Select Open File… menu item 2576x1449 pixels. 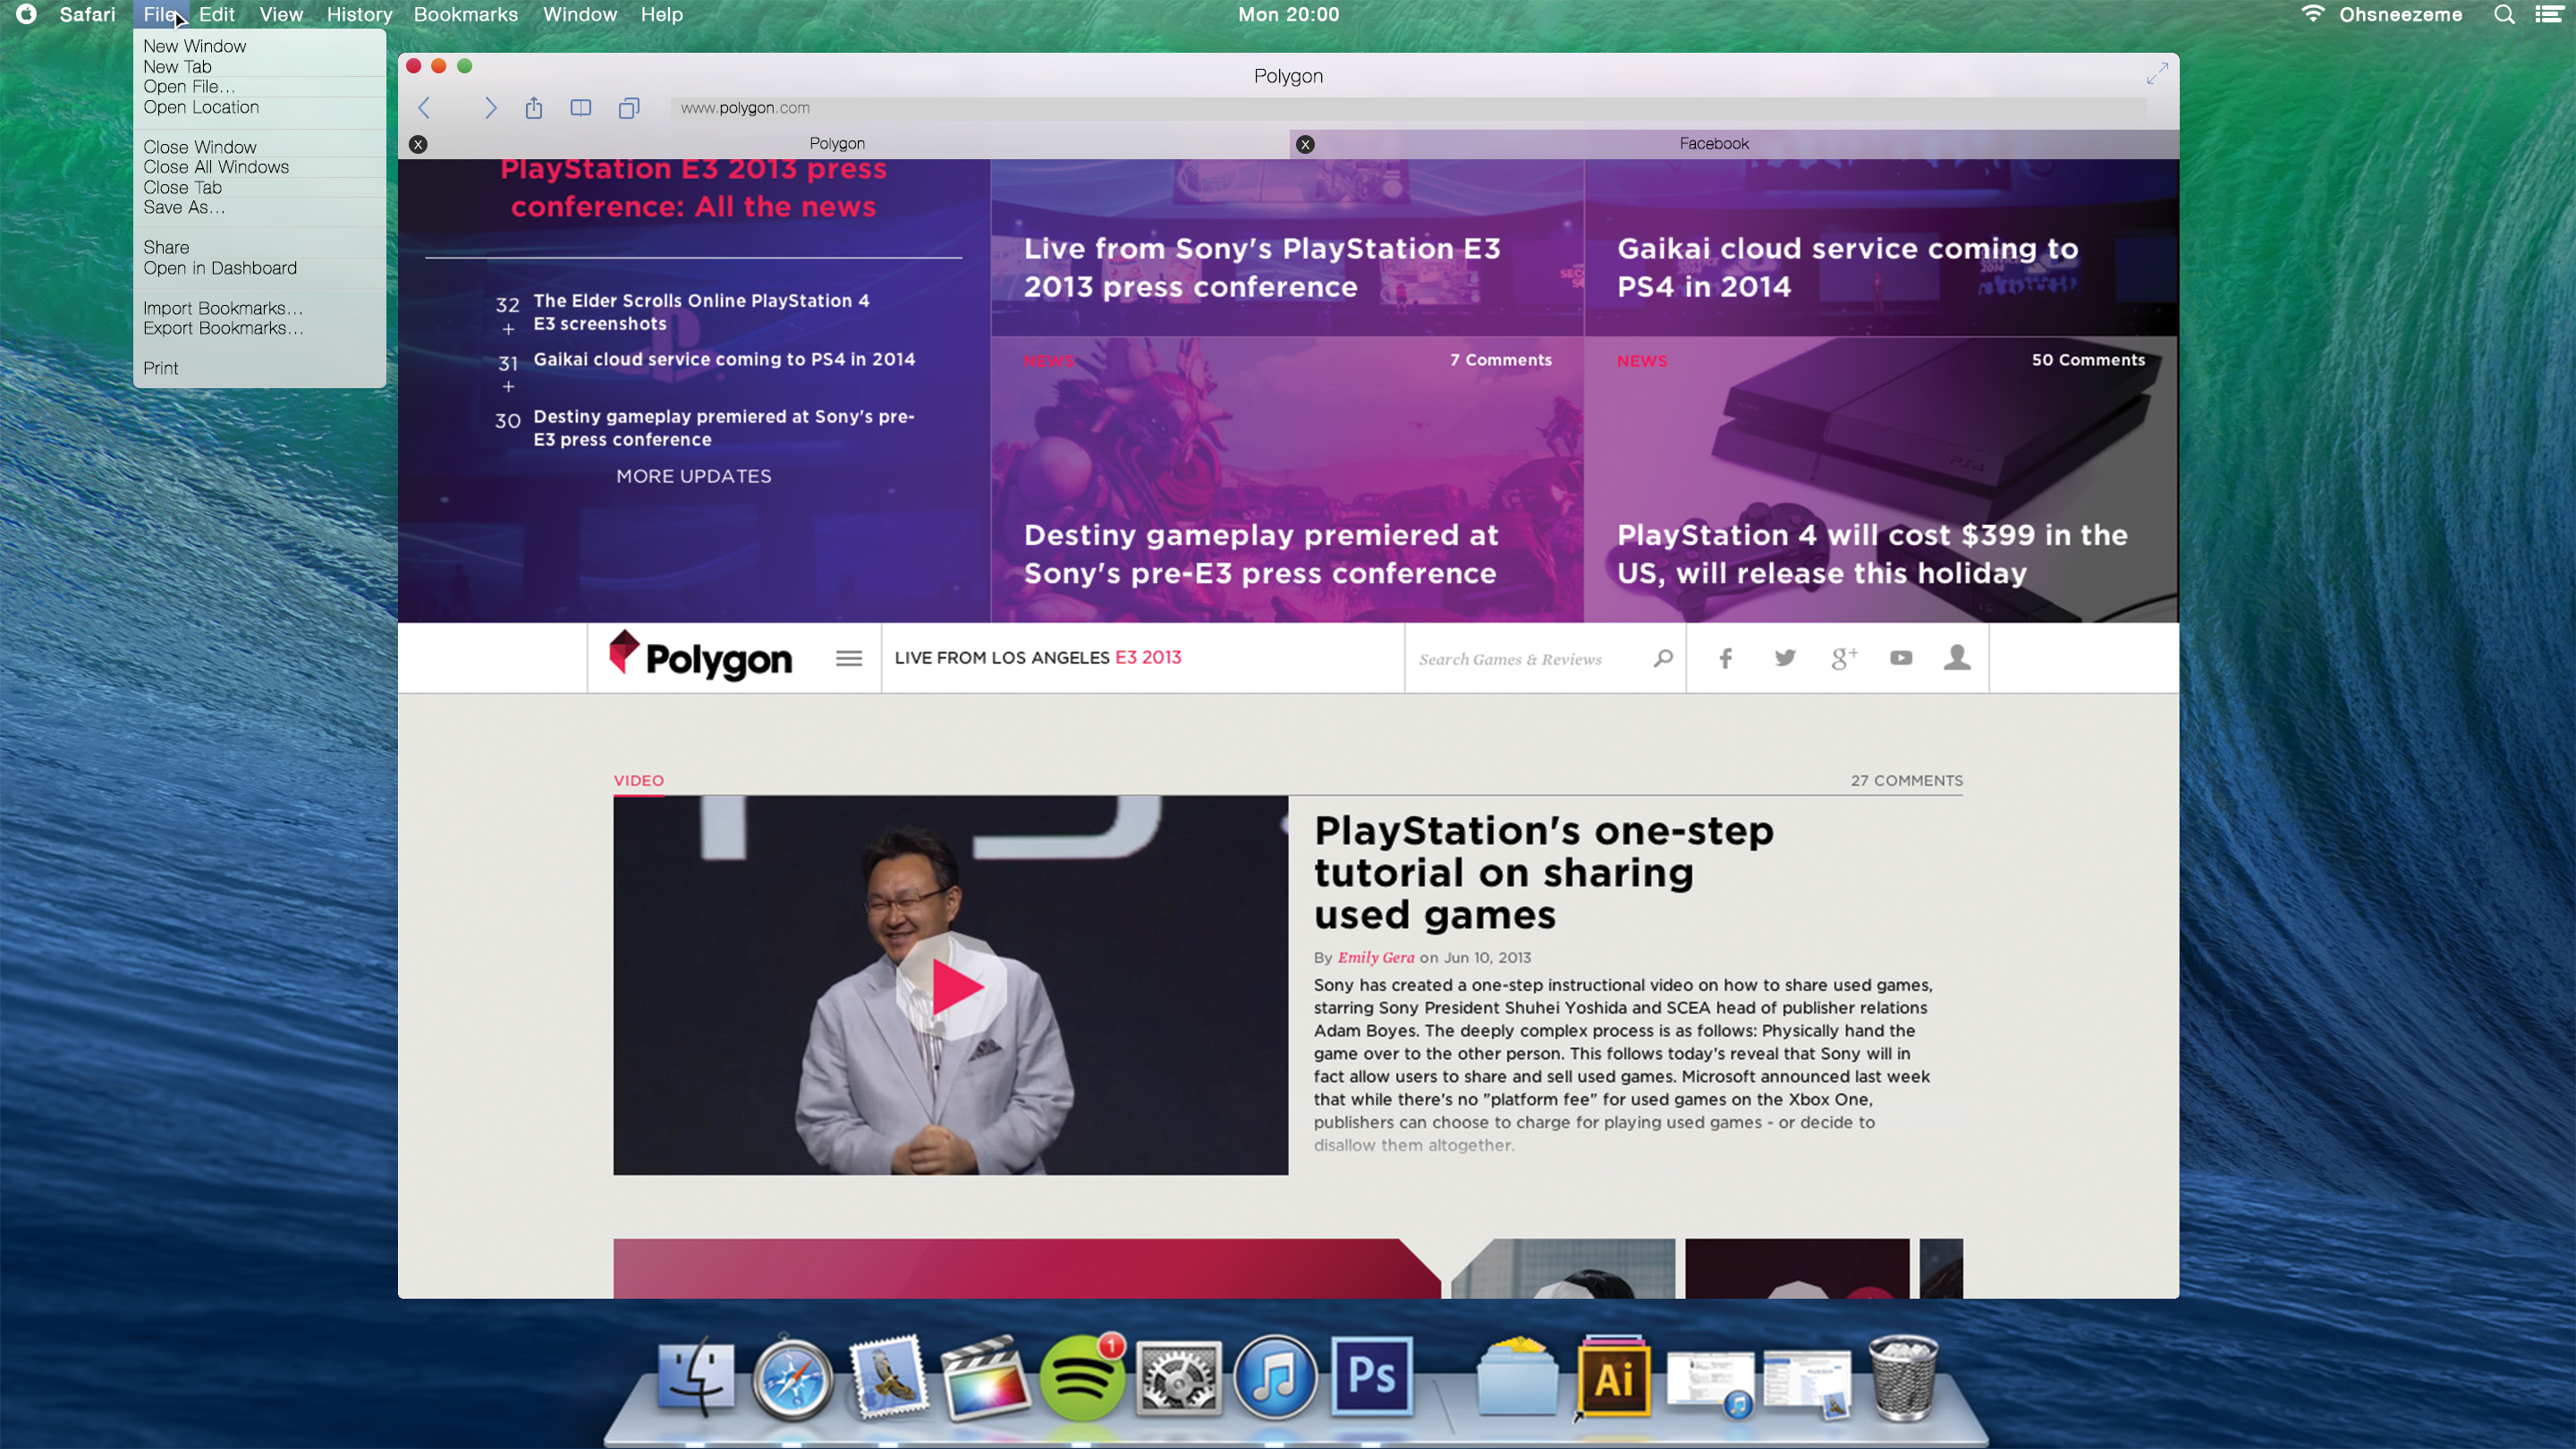click(259, 87)
